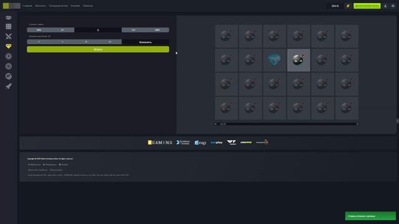Click the bomb tile just left of the blue diamond
The height and width of the screenshot is (224, 399).
(x=250, y=60)
